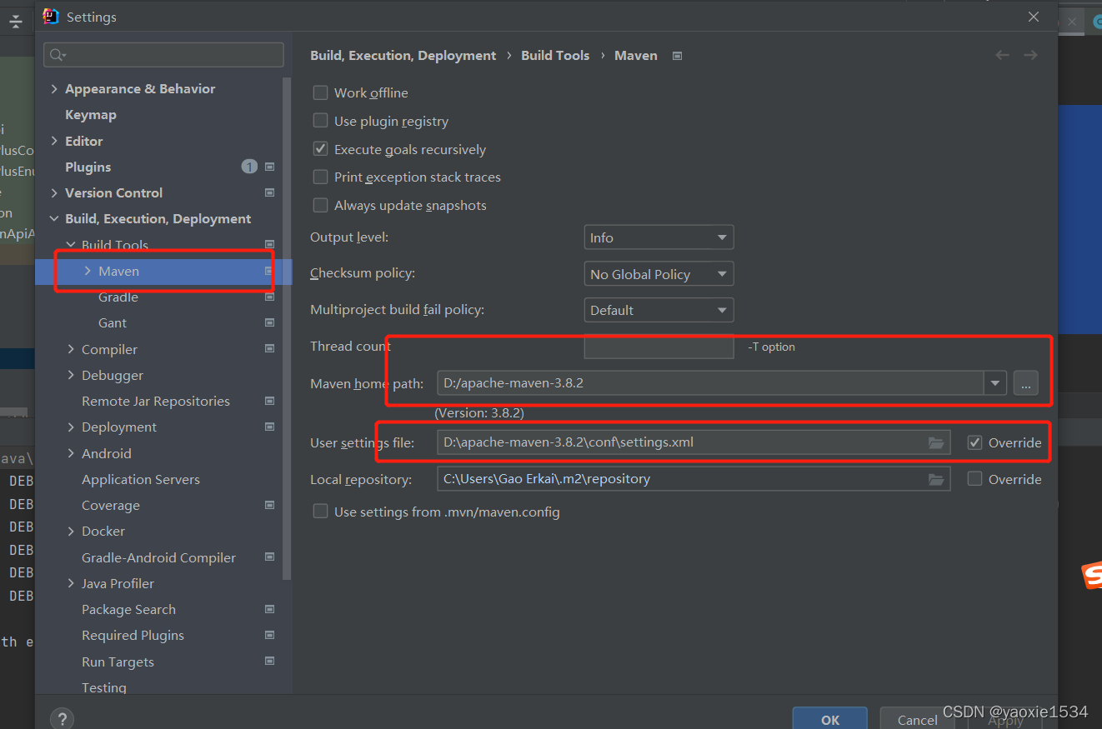This screenshot has height=729, width=1102.
Task: Expand the Java Profiler node
Action: pyautogui.click(x=71, y=583)
